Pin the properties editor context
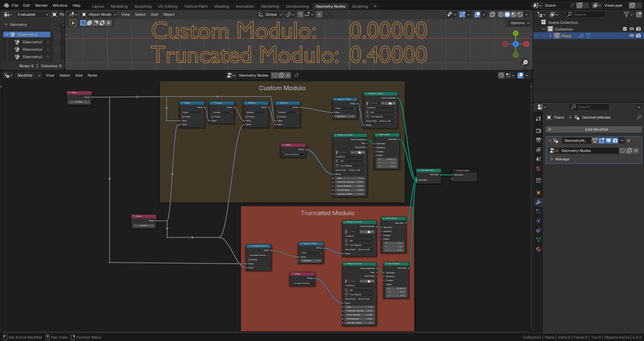644x341 pixels. [x=638, y=117]
